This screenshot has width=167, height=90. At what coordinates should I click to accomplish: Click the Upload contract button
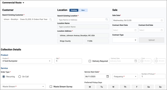tap(152, 40)
